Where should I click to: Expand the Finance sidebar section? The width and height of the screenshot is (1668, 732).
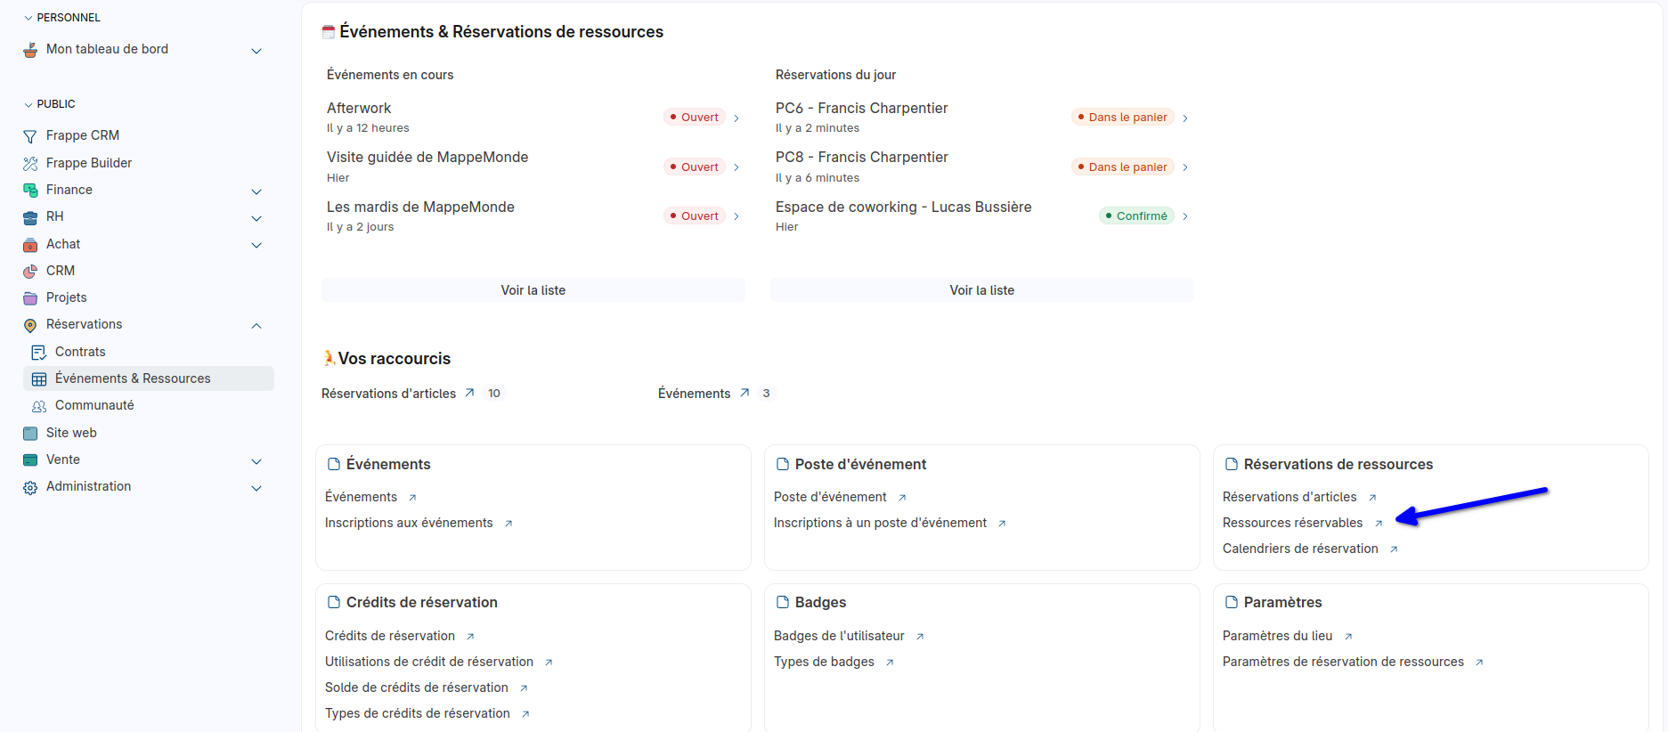coord(256,191)
